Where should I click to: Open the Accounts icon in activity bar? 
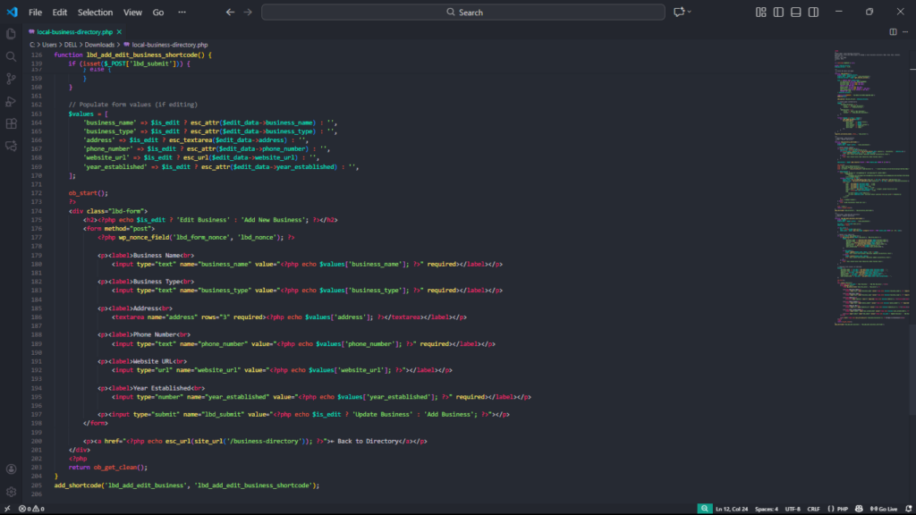[x=12, y=469]
